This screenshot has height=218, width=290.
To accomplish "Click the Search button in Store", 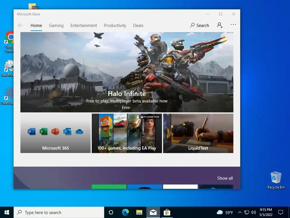I will [x=199, y=25].
